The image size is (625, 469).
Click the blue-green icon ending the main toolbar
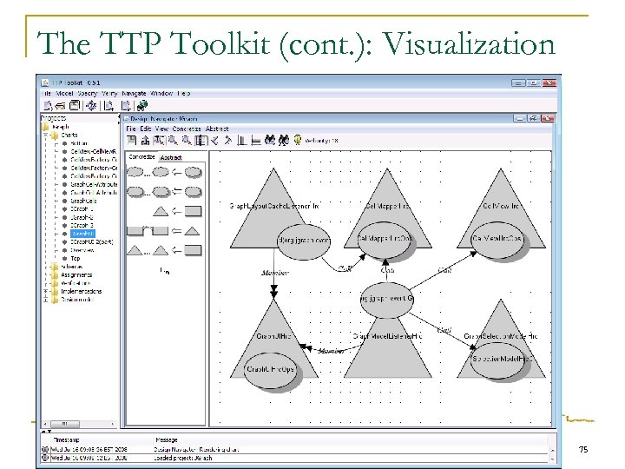141,106
